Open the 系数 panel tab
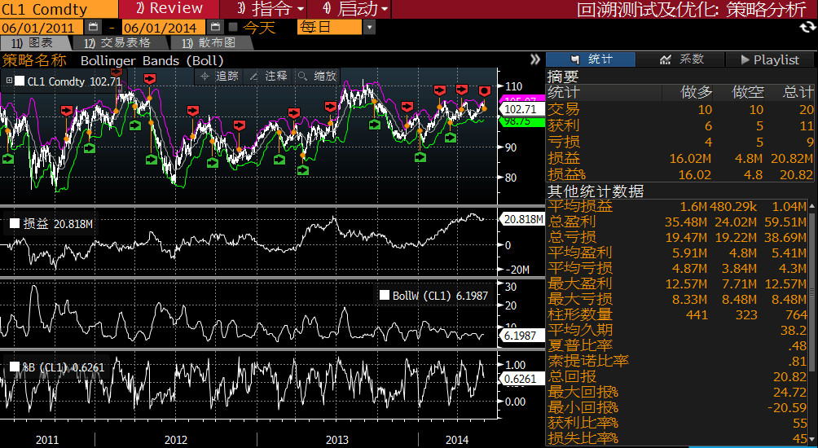This screenshot has width=818, height=448. click(680, 59)
